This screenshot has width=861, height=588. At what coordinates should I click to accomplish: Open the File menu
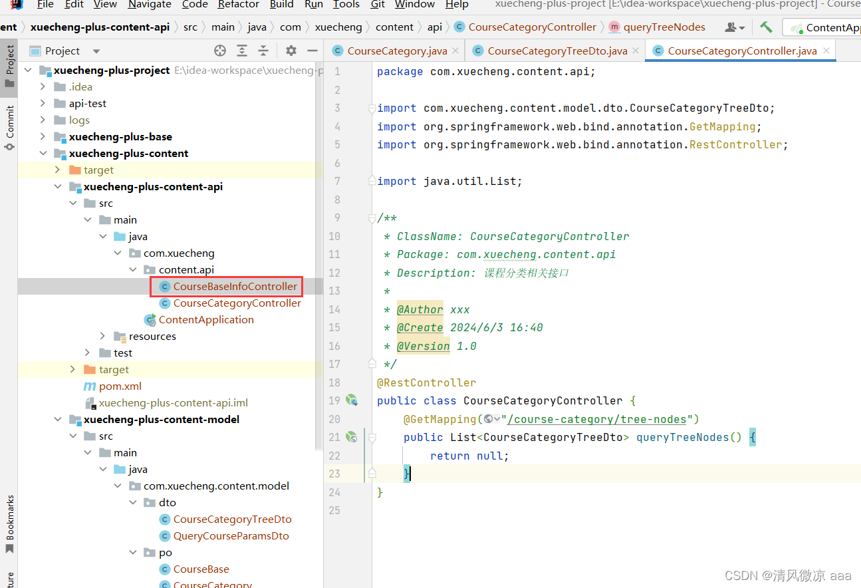pyautogui.click(x=45, y=5)
